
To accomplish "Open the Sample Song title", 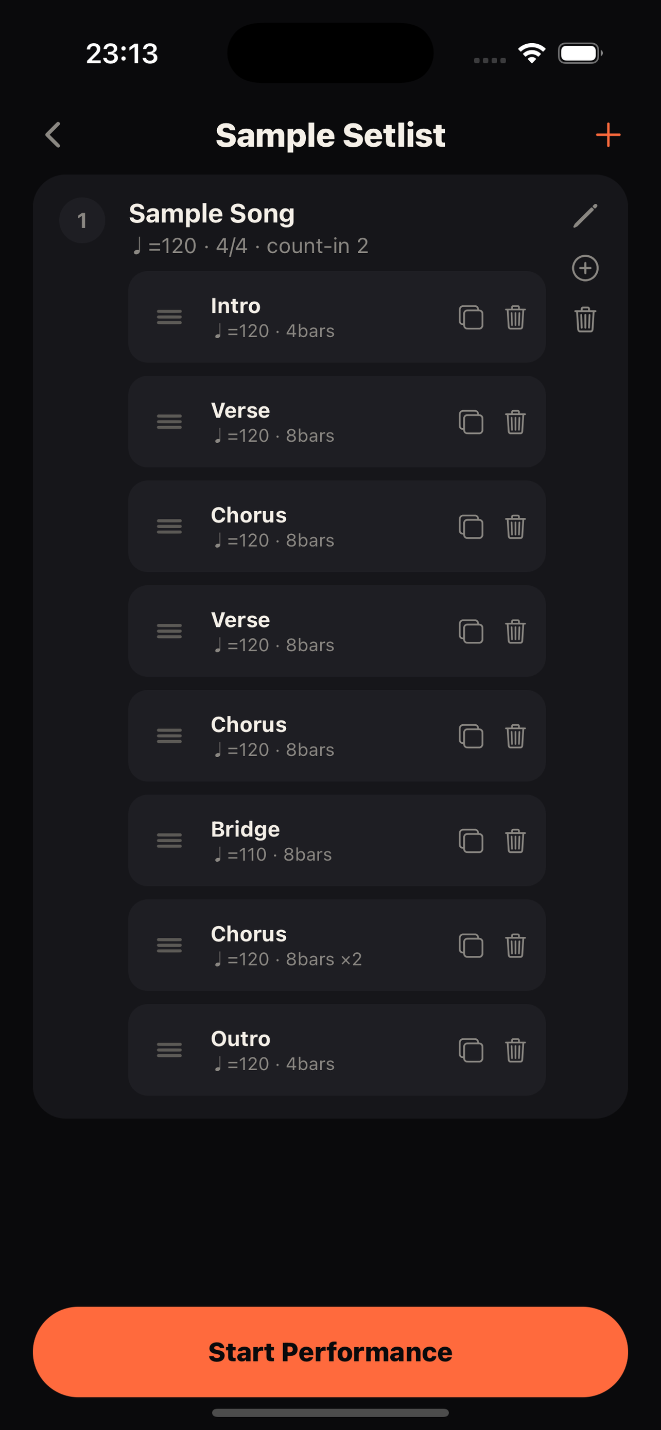I will [x=212, y=214].
